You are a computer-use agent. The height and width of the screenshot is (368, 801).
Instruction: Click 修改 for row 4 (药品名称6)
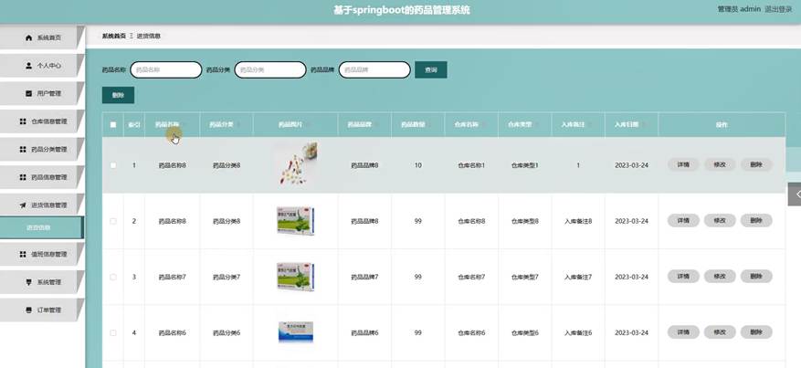(720, 332)
